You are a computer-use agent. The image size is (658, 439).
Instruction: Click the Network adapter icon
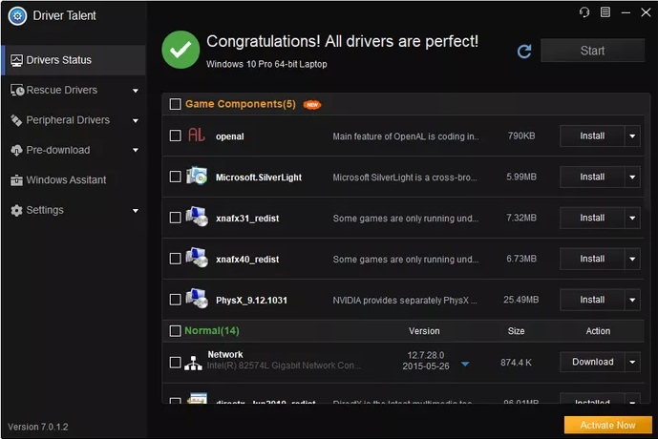pos(193,363)
